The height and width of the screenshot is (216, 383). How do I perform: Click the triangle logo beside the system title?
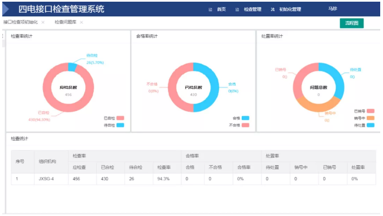pos(6,9)
